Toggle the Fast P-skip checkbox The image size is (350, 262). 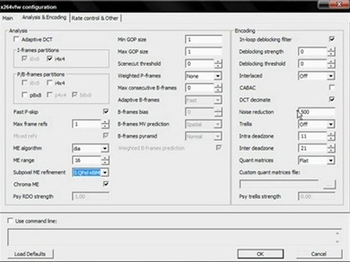[x=106, y=111]
